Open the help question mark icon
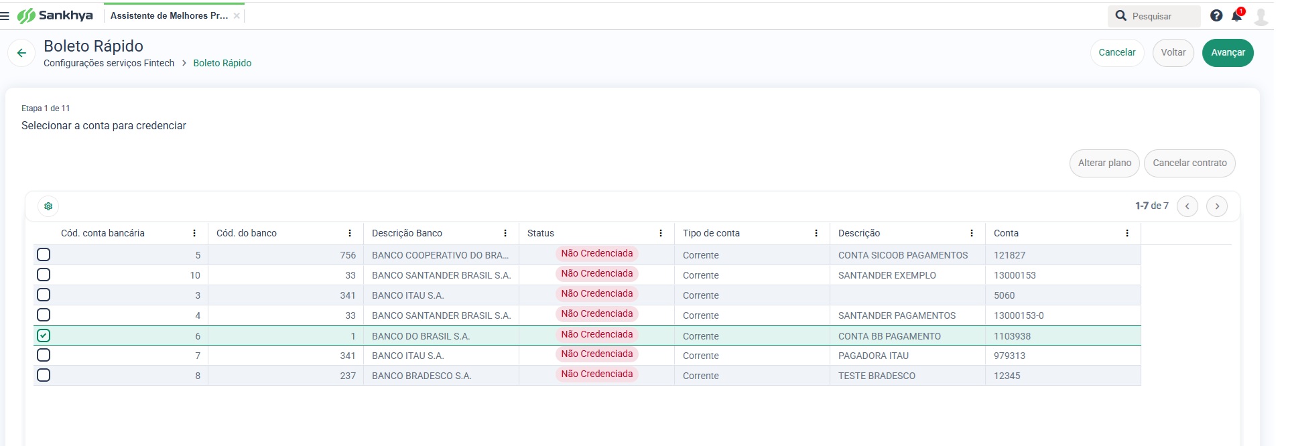The image size is (1292, 446). pyautogui.click(x=1216, y=15)
